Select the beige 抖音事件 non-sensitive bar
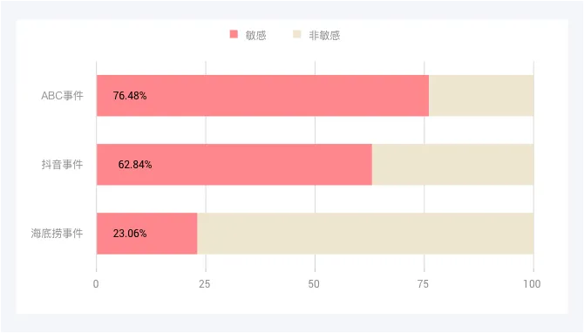This screenshot has width=584, height=333. pyautogui.click(x=453, y=165)
